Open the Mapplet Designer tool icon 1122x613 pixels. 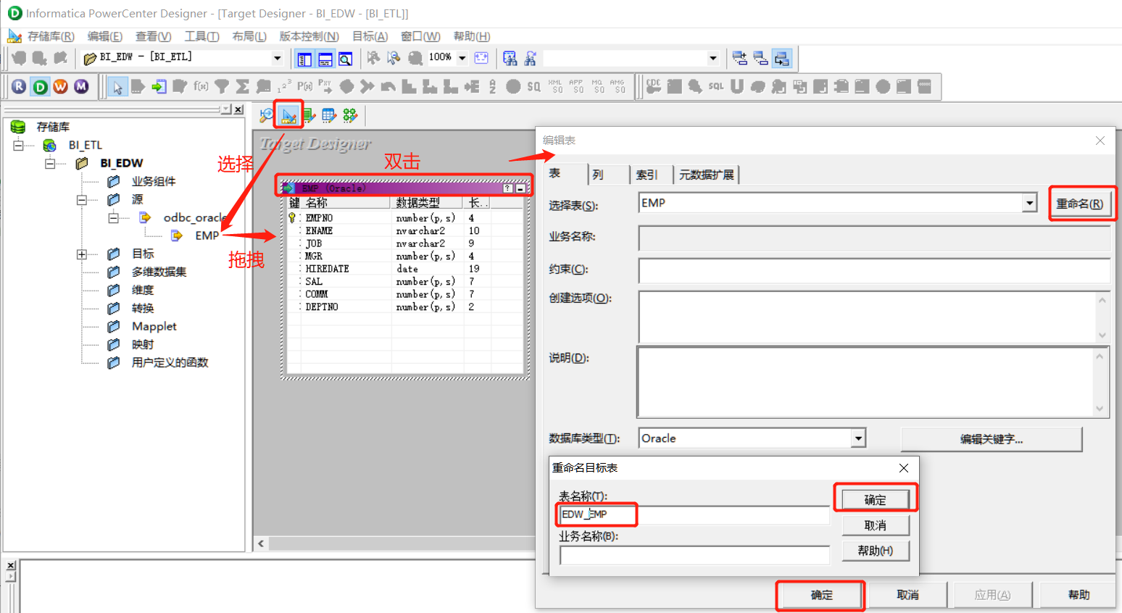coord(330,115)
